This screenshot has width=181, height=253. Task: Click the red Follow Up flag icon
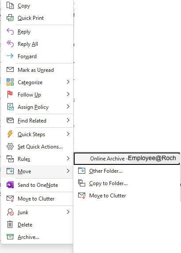click(10, 94)
